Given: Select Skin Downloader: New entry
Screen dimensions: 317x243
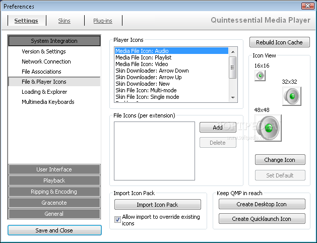Looking at the screenshot, I should [171, 84].
